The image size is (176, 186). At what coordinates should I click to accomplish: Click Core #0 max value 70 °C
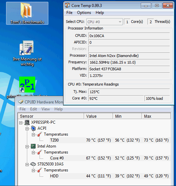pyautogui.click(x=156, y=158)
